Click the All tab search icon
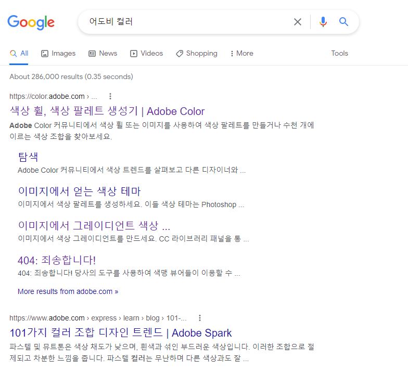This screenshot has height=372, width=408. click(x=14, y=53)
